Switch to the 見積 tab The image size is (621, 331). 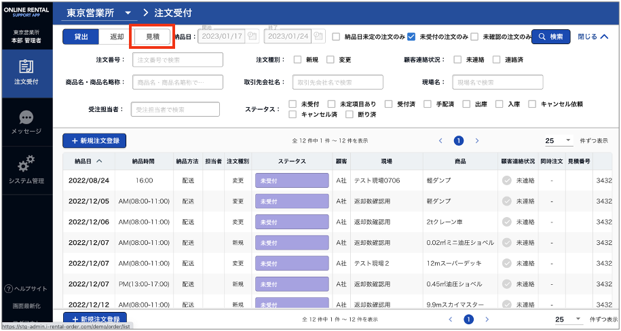point(153,37)
